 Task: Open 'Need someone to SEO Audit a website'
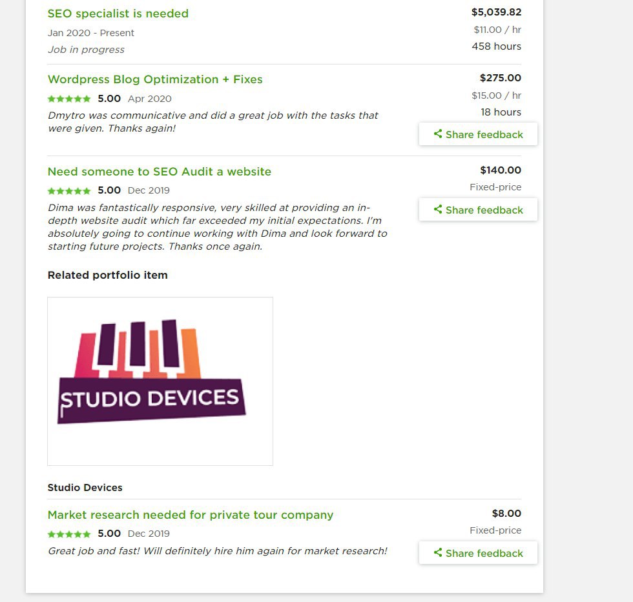click(x=160, y=172)
